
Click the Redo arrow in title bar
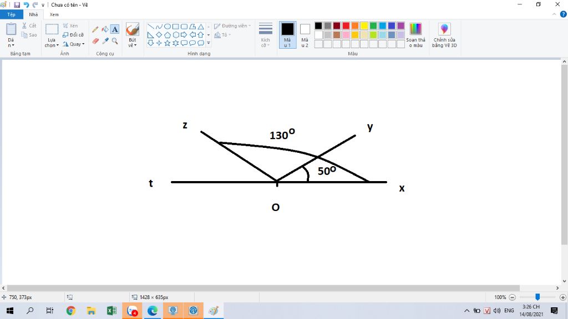(x=35, y=4)
